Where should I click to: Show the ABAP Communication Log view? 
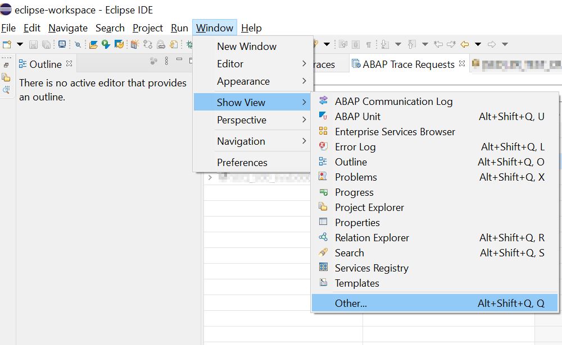coord(435,102)
